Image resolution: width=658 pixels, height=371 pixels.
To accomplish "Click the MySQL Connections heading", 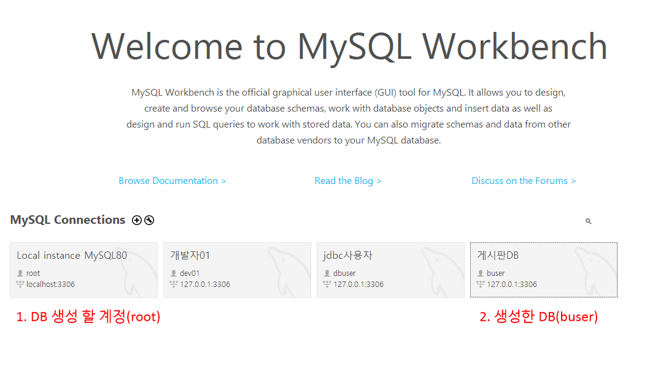I will pyautogui.click(x=68, y=220).
